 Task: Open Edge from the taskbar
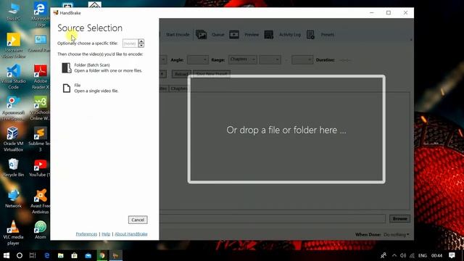coord(46,255)
